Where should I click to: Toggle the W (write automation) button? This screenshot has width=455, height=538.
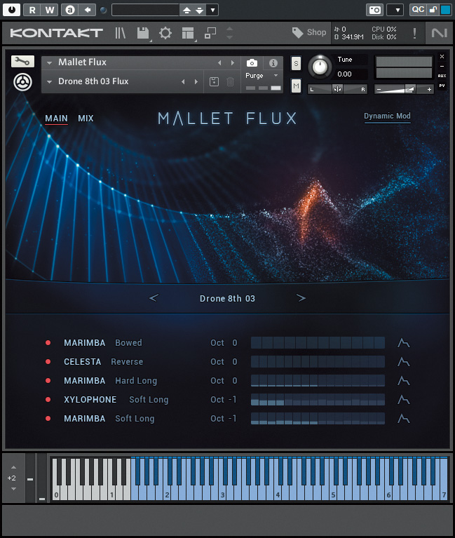(x=50, y=10)
